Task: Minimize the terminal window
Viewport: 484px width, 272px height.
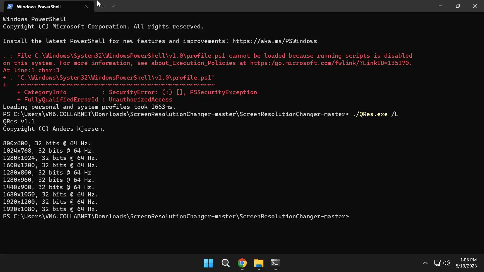Action: point(440,6)
